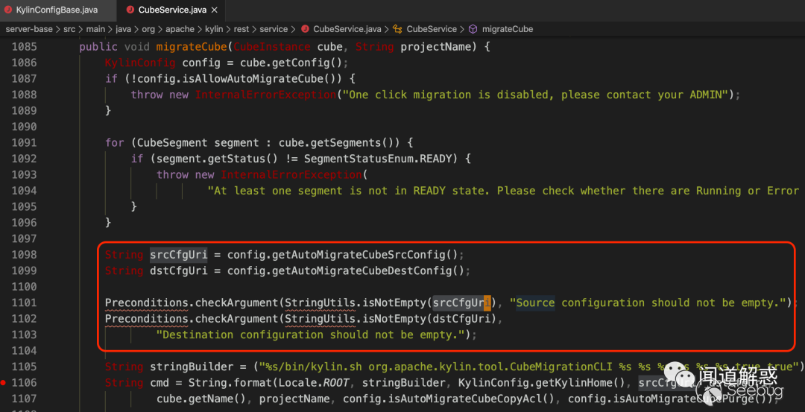Open the kylin breadcrumb segment

point(212,29)
